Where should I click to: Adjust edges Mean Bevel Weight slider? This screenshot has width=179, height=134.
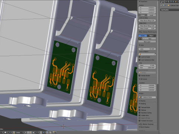coord(147,26)
